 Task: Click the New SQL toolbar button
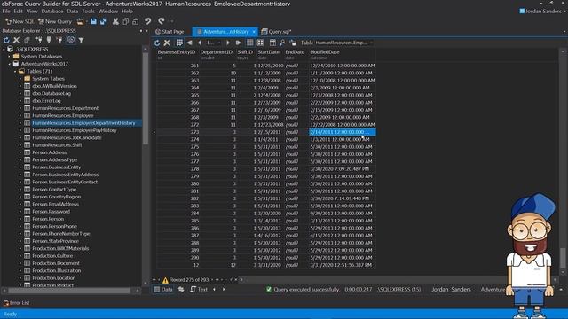[x=20, y=21]
